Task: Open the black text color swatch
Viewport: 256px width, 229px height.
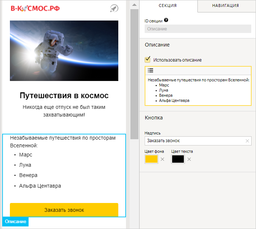Action: click(x=178, y=159)
